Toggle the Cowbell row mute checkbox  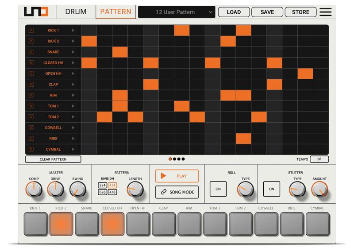31,128
